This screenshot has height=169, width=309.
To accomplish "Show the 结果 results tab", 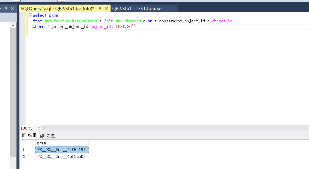I will 29,135.
